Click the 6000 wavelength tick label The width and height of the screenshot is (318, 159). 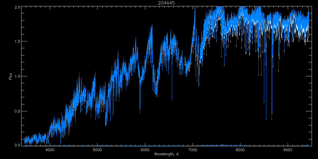(145, 150)
